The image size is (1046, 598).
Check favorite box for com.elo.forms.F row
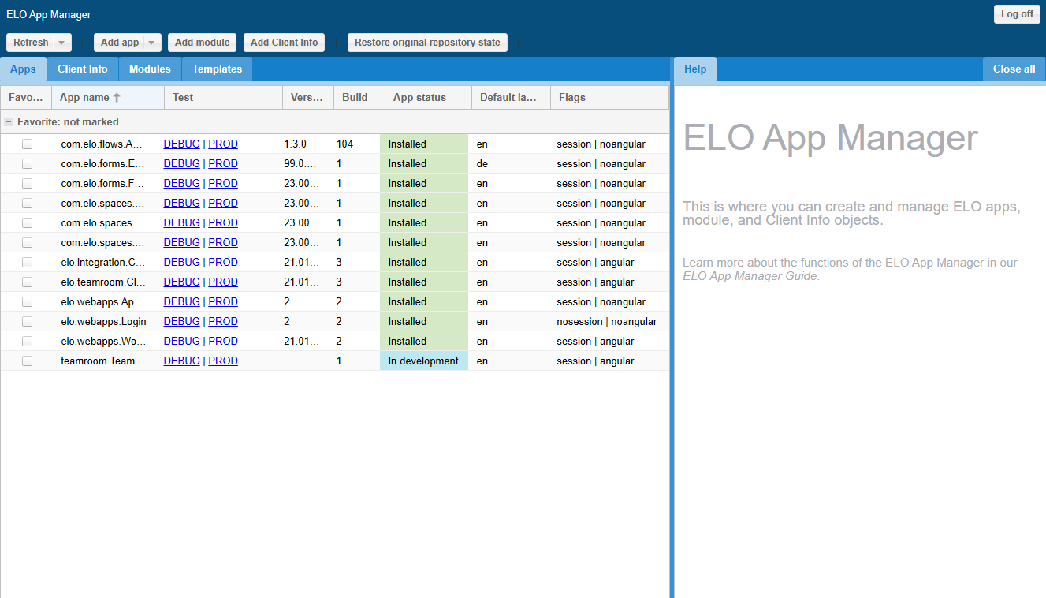[27, 184]
